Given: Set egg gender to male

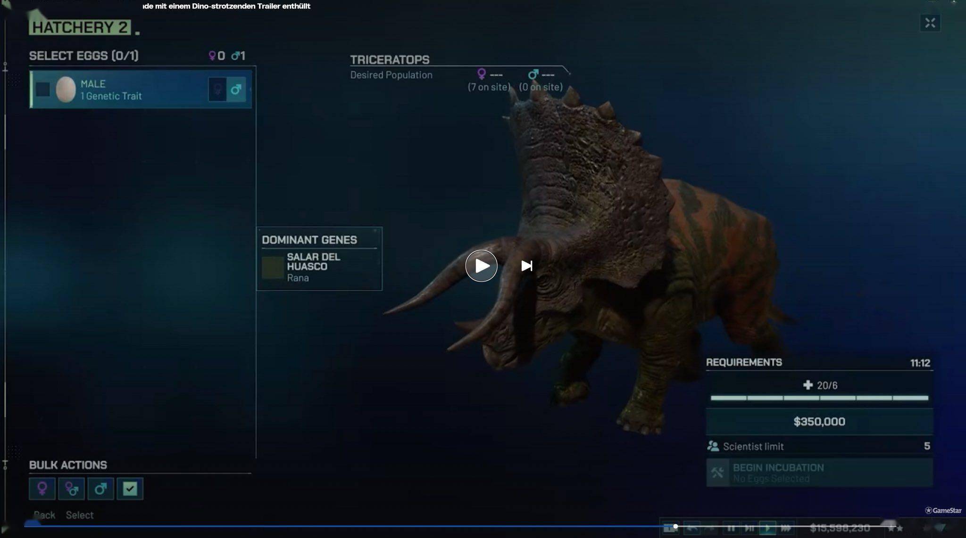Looking at the screenshot, I should coord(236,89).
